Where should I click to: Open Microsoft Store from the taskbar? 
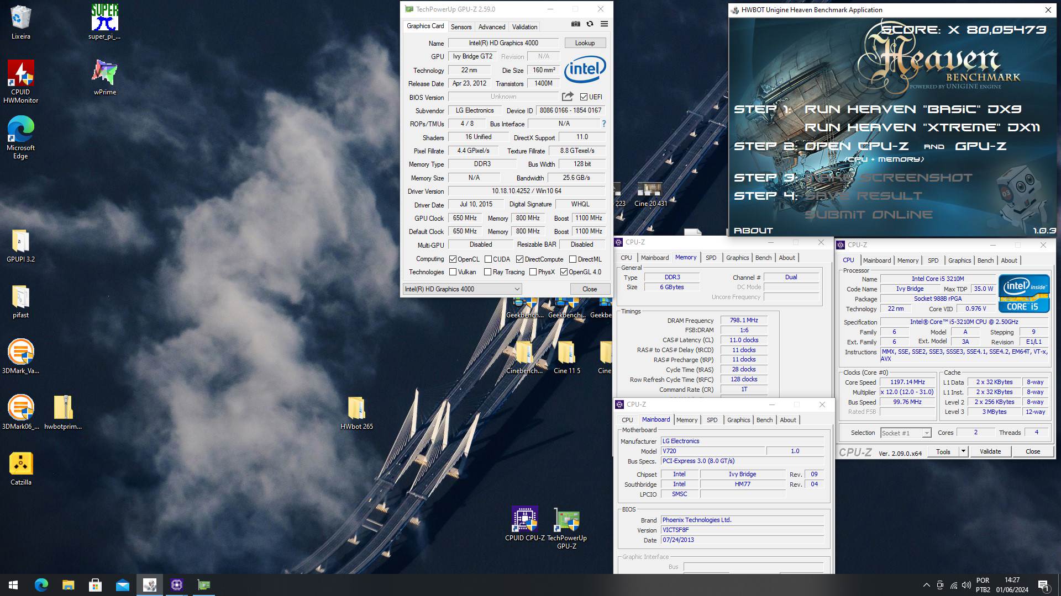click(x=95, y=585)
